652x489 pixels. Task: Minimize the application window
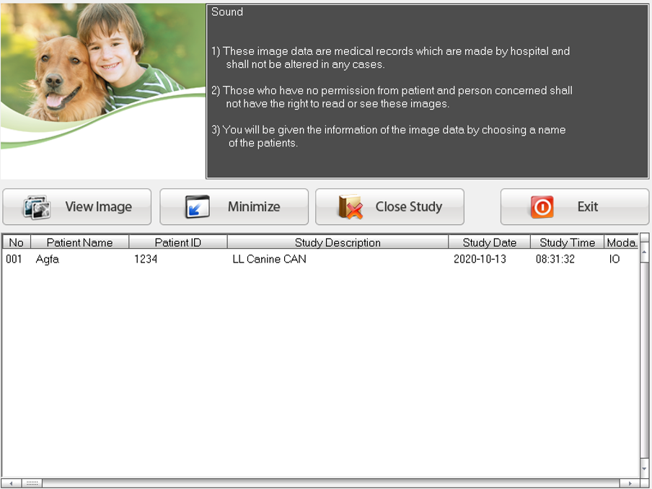(234, 206)
